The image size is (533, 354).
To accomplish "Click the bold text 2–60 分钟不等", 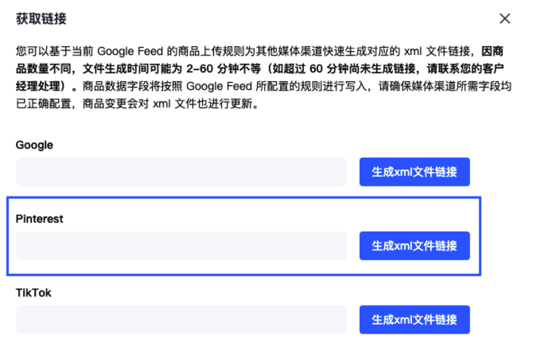I will [x=224, y=69].
